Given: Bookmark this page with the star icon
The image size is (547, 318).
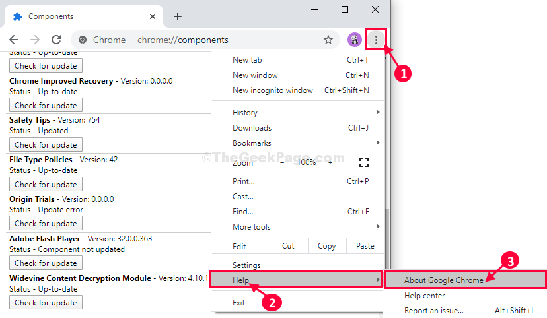Looking at the screenshot, I should (328, 40).
